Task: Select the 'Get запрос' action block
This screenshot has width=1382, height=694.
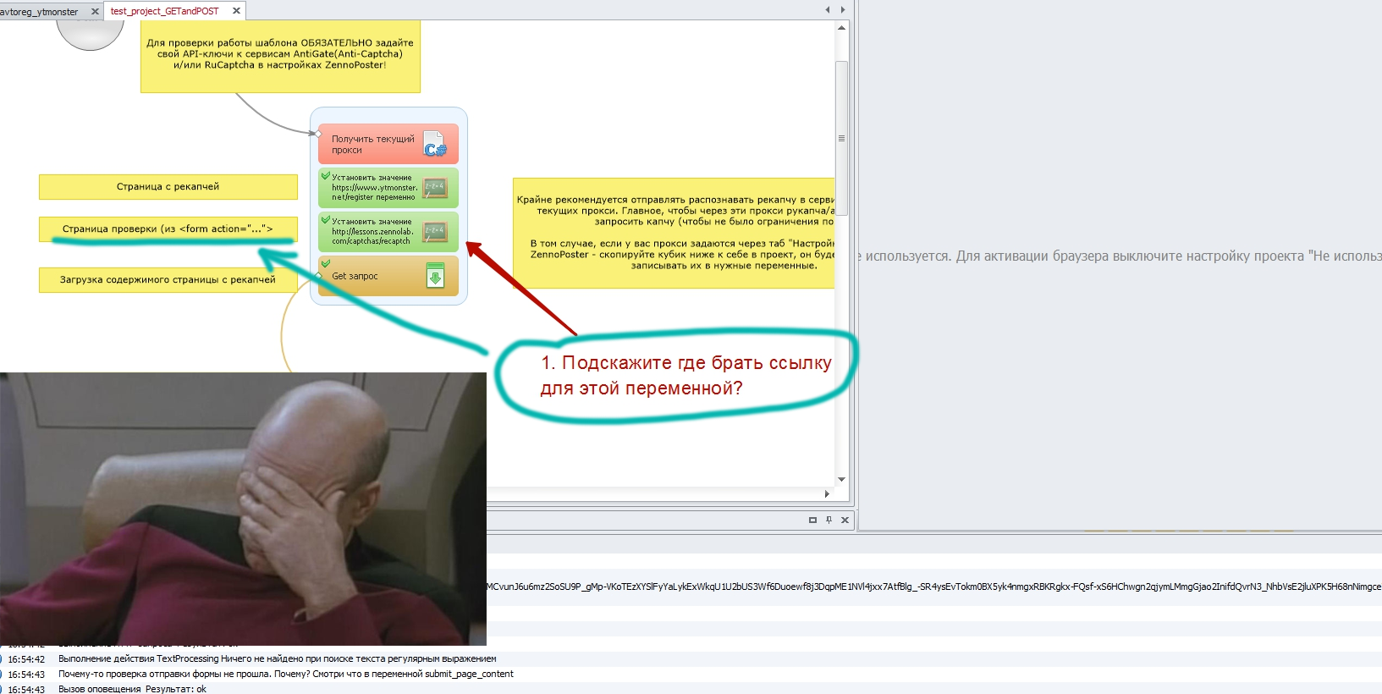Action: tap(388, 276)
